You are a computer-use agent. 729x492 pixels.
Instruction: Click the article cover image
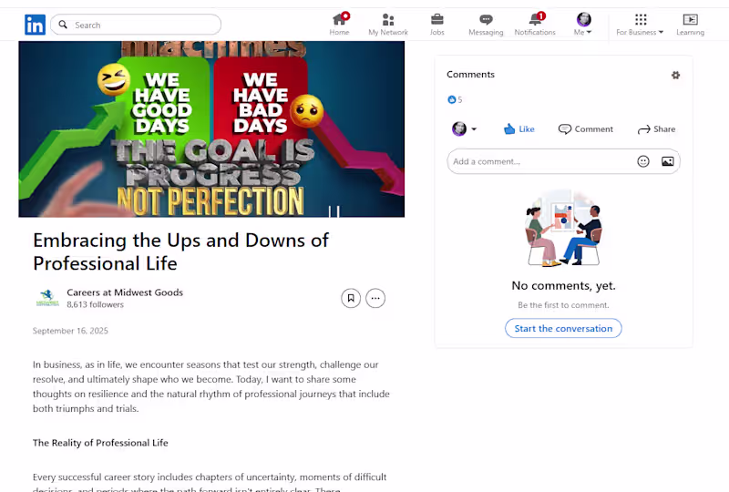point(211,128)
